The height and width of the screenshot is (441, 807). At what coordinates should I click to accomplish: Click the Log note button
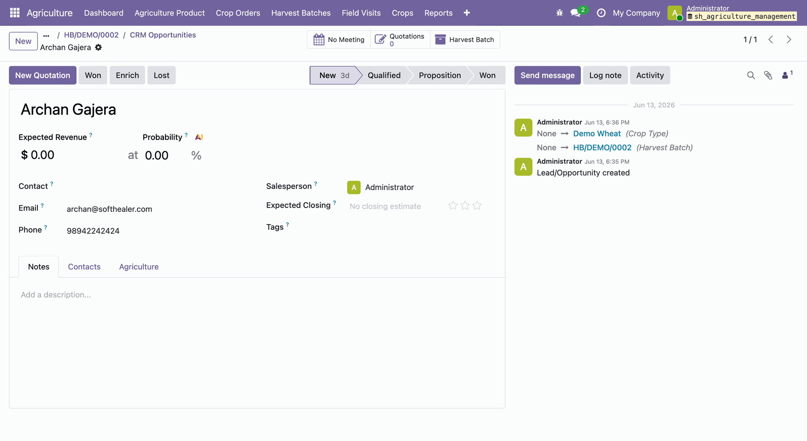[x=605, y=75]
